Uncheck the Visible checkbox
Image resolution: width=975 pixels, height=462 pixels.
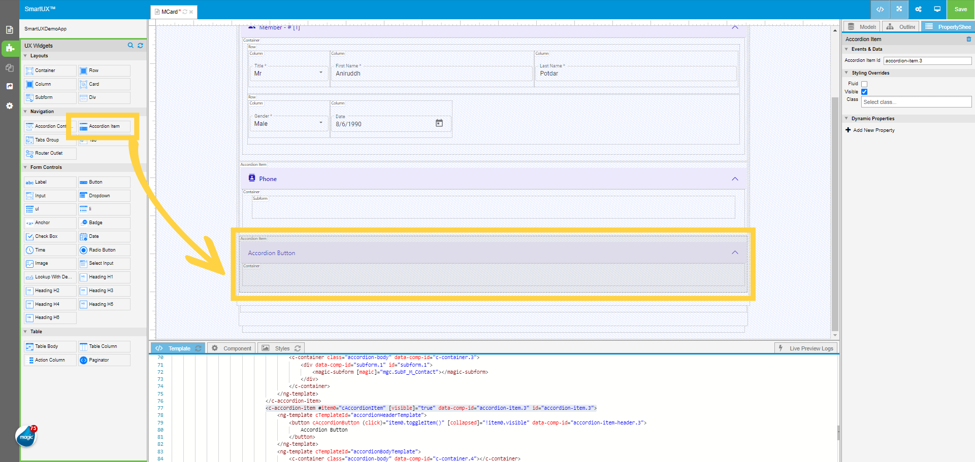[864, 92]
